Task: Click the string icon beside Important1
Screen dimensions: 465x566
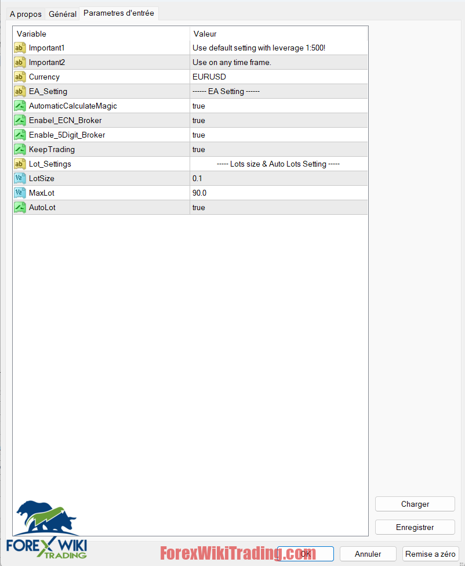Action: [20, 48]
